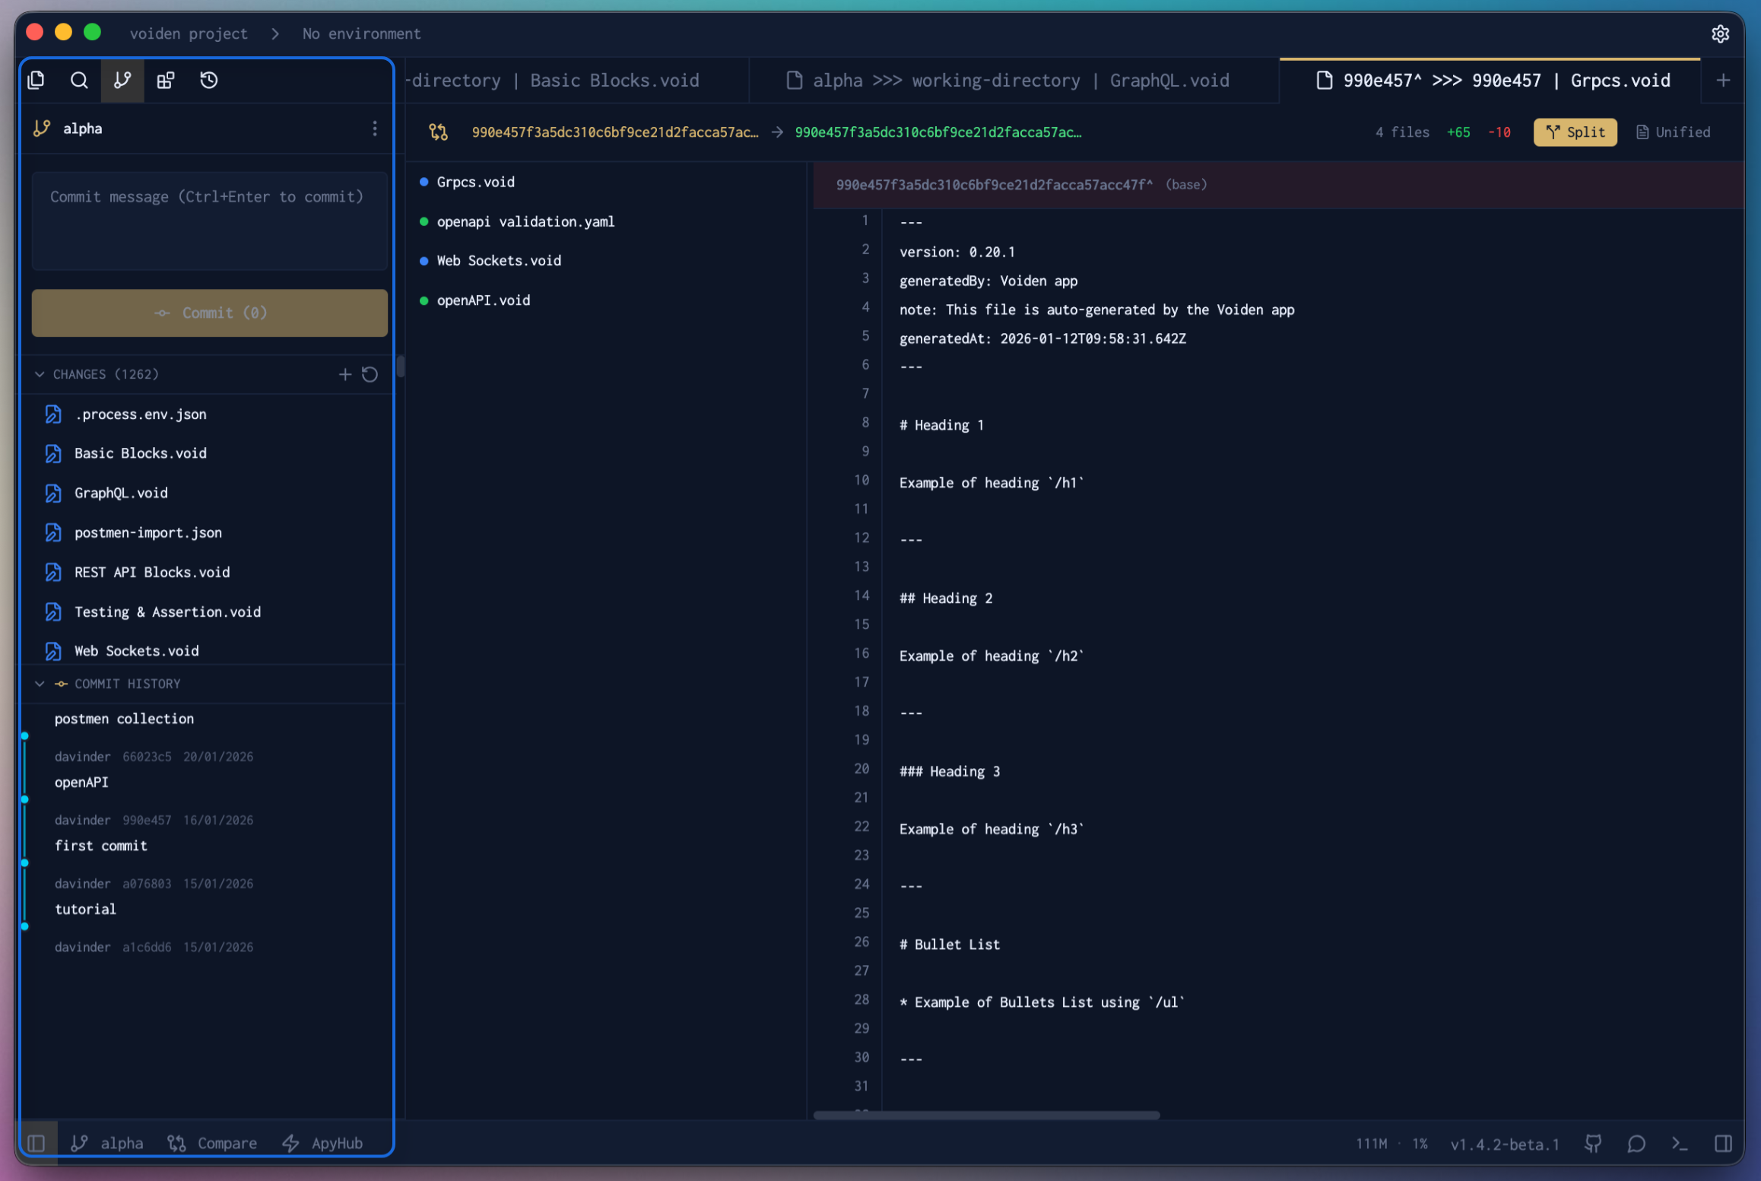Switch the diff view to Unified mode
Viewport: 1761px width, 1181px height.
point(1673,132)
